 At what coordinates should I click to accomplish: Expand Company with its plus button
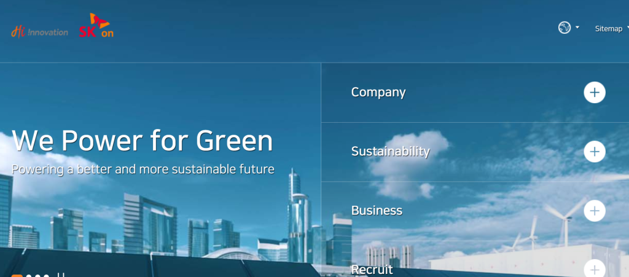point(595,93)
